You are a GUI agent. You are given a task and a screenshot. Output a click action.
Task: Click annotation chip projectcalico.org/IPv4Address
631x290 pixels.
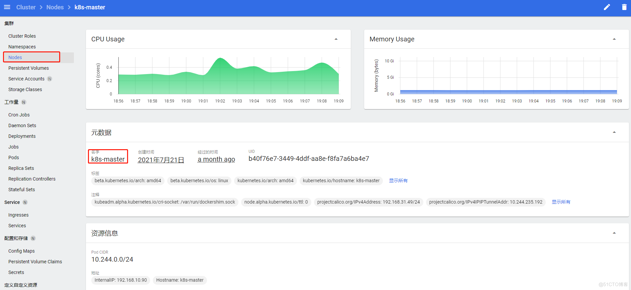coord(369,202)
